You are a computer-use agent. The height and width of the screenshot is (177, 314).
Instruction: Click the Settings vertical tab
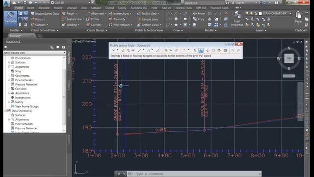click(69, 85)
